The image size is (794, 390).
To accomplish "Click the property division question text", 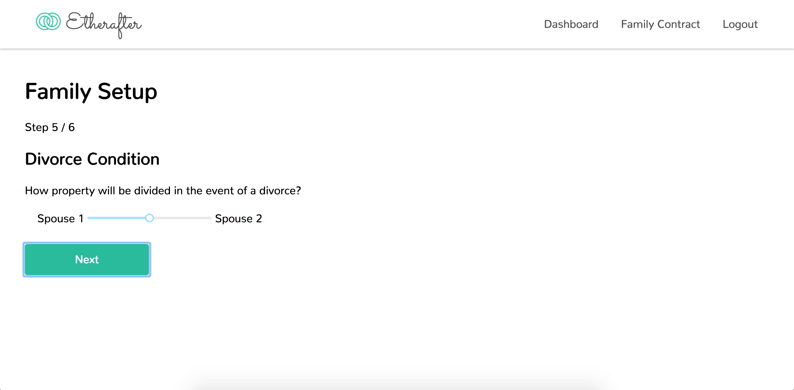I will pyautogui.click(x=163, y=191).
